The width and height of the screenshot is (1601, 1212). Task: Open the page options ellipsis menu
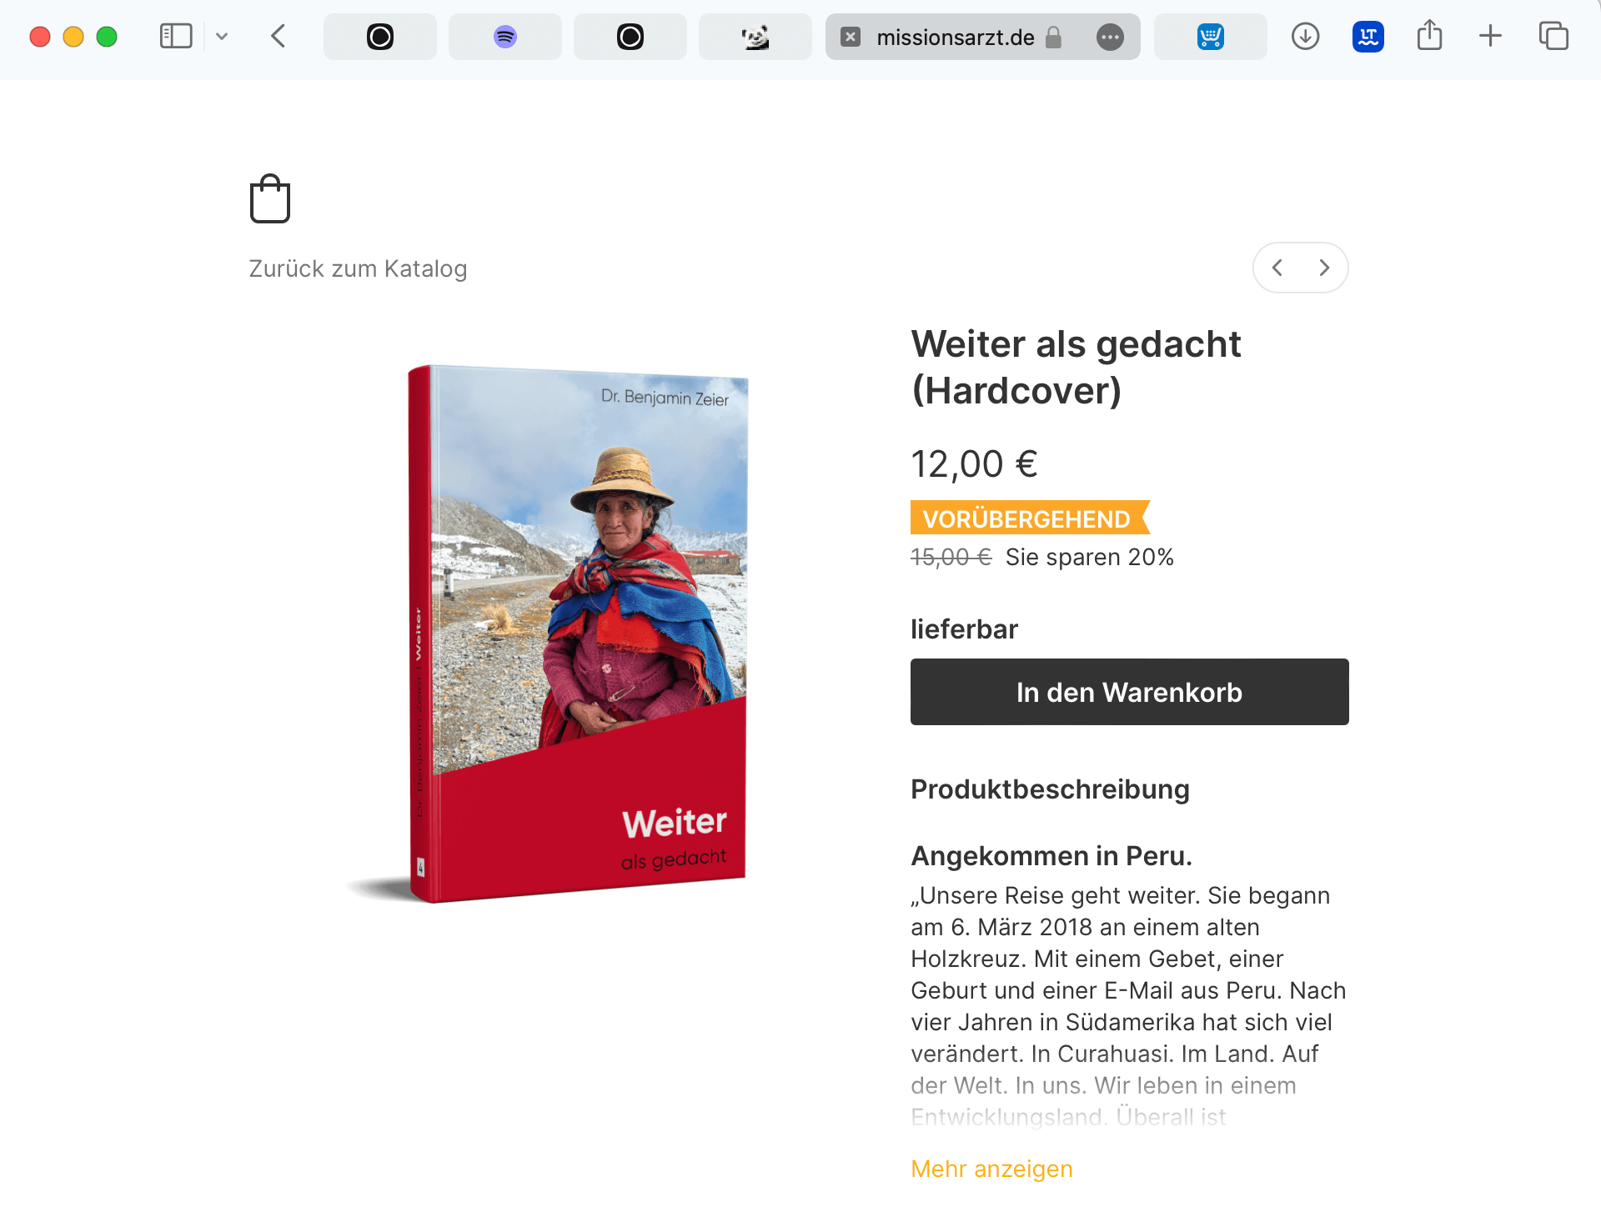pos(1110,37)
